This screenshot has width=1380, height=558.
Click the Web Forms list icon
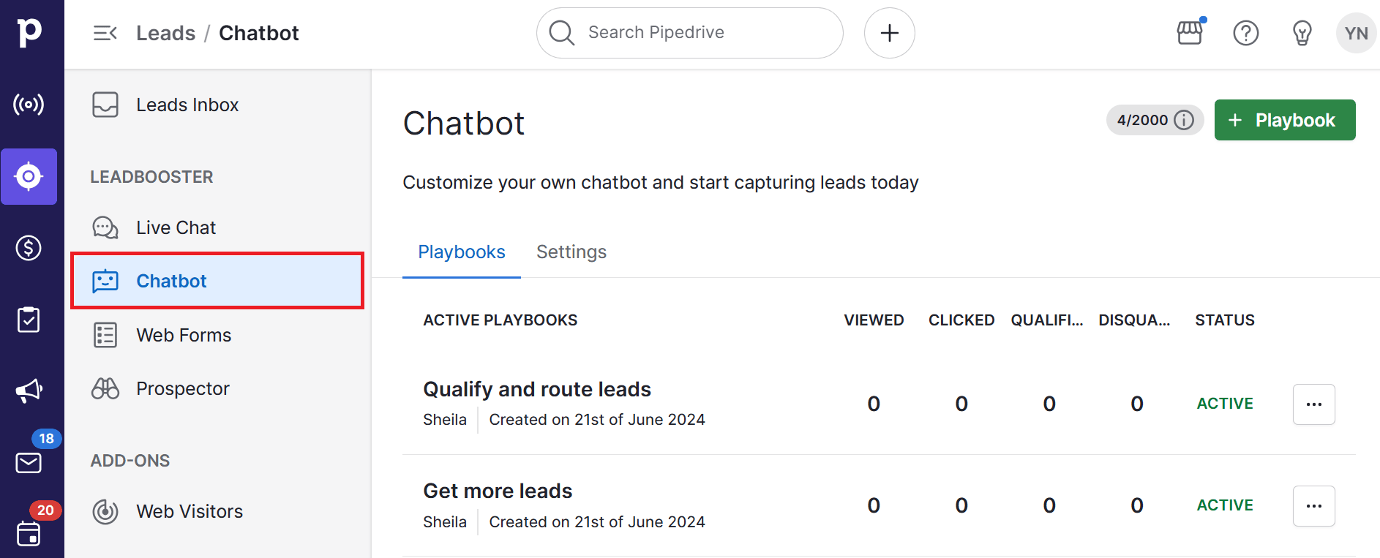(x=105, y=335)
